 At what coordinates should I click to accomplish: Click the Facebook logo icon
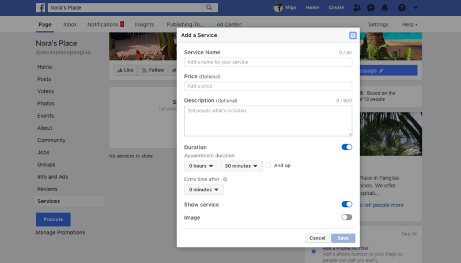coord(40,7)
